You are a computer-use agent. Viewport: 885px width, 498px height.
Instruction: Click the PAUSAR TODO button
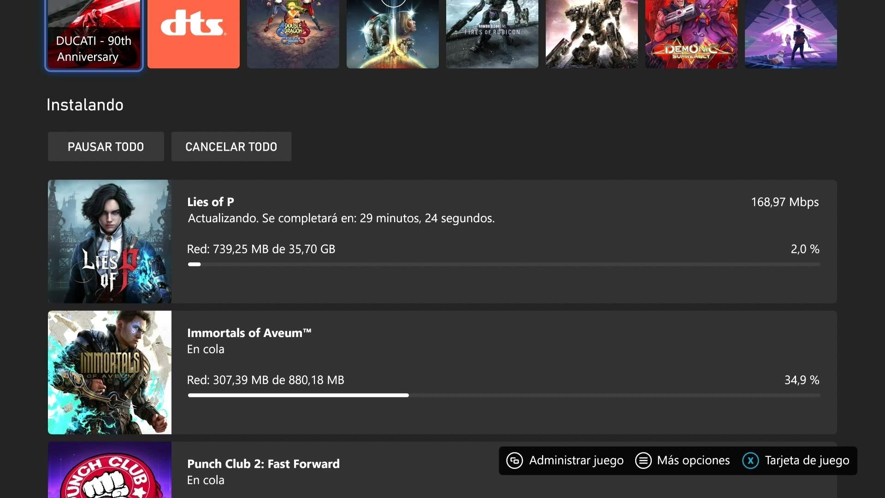(106, 147)
